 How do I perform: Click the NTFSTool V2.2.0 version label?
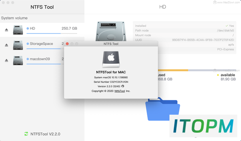pyautogui.click(x=45, y=134)
